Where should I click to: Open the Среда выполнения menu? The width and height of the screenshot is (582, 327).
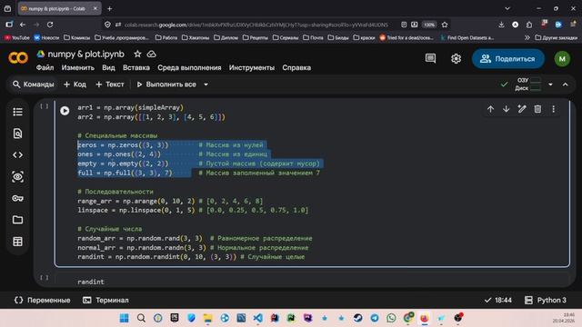pos(189,68)
